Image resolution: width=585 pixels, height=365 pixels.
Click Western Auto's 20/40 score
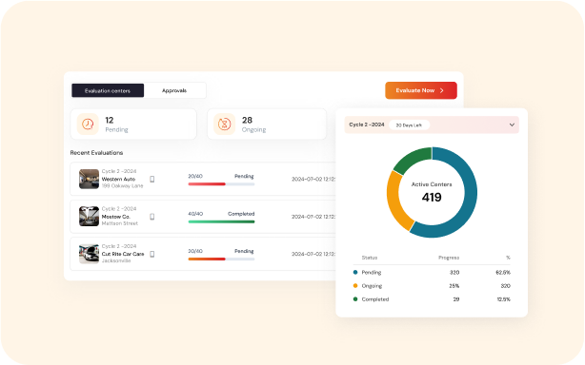(195, 176)
